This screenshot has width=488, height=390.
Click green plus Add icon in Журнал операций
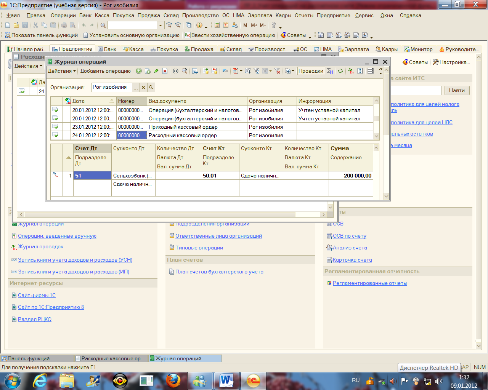138,71
